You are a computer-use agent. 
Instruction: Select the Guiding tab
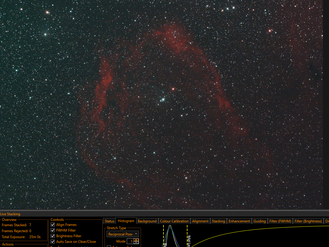[x=259, y=221]
